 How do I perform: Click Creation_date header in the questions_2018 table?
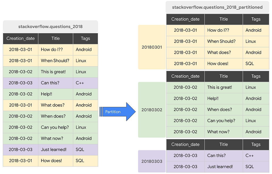(20, 38)
